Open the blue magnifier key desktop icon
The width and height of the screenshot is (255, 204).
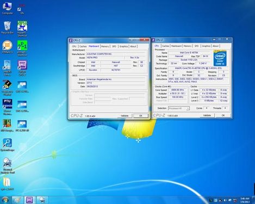pyautogui.click(x=8, y=145)
